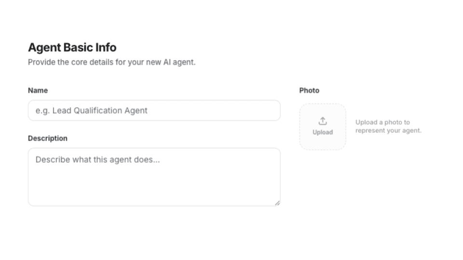Click the "Description" field label
Viewport: 463px width, 260px height.
coord(48,138)
